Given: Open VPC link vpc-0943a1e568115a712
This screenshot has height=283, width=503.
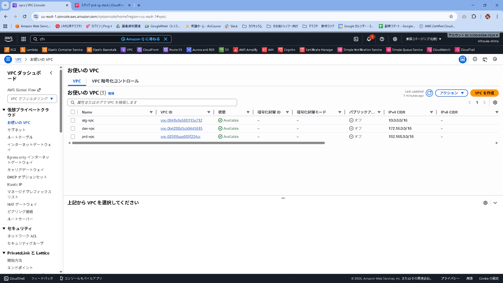Looking at the screenshot, I should click(181, 120).
